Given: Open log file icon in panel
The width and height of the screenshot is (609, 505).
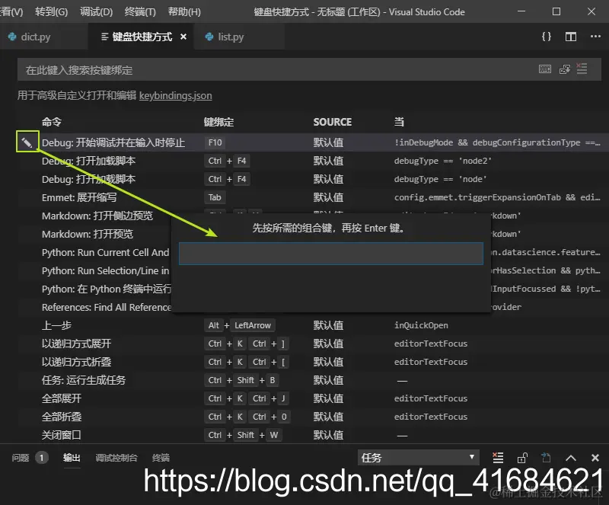Looking at the screenshot, I should 547,458.
